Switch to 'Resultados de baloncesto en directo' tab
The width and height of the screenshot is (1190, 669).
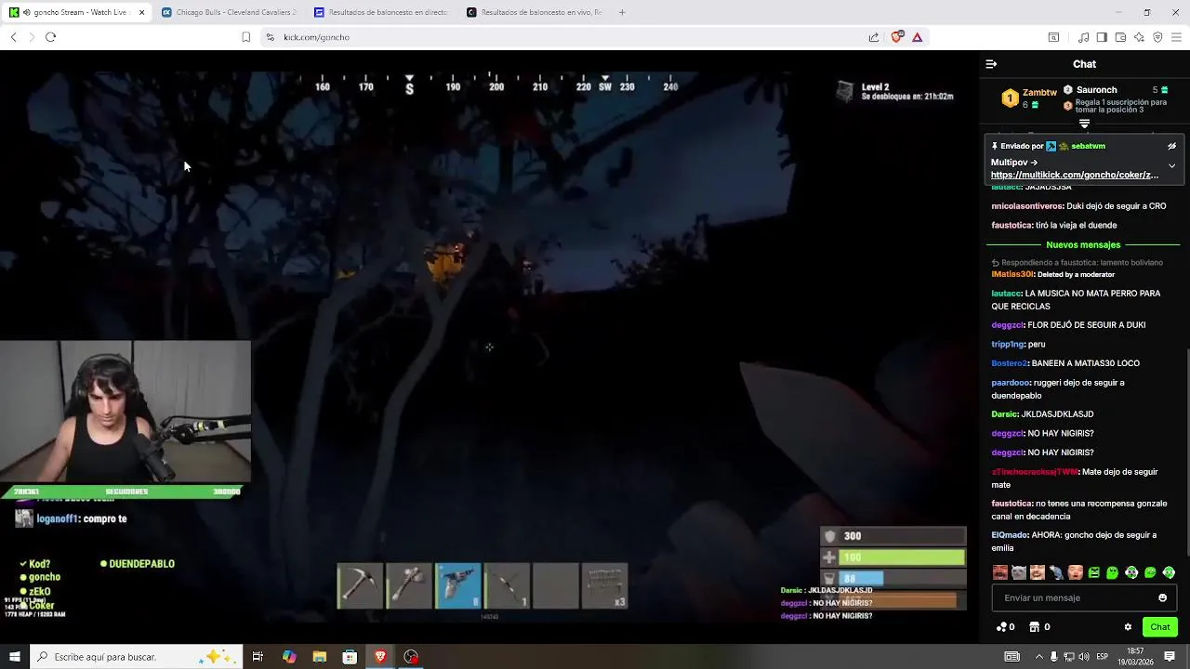380,12
